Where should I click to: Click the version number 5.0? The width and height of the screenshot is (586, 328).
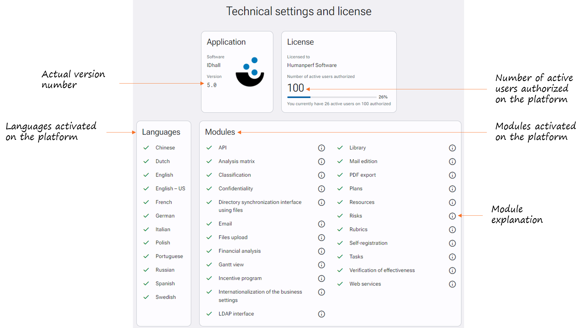coord(212,85)
